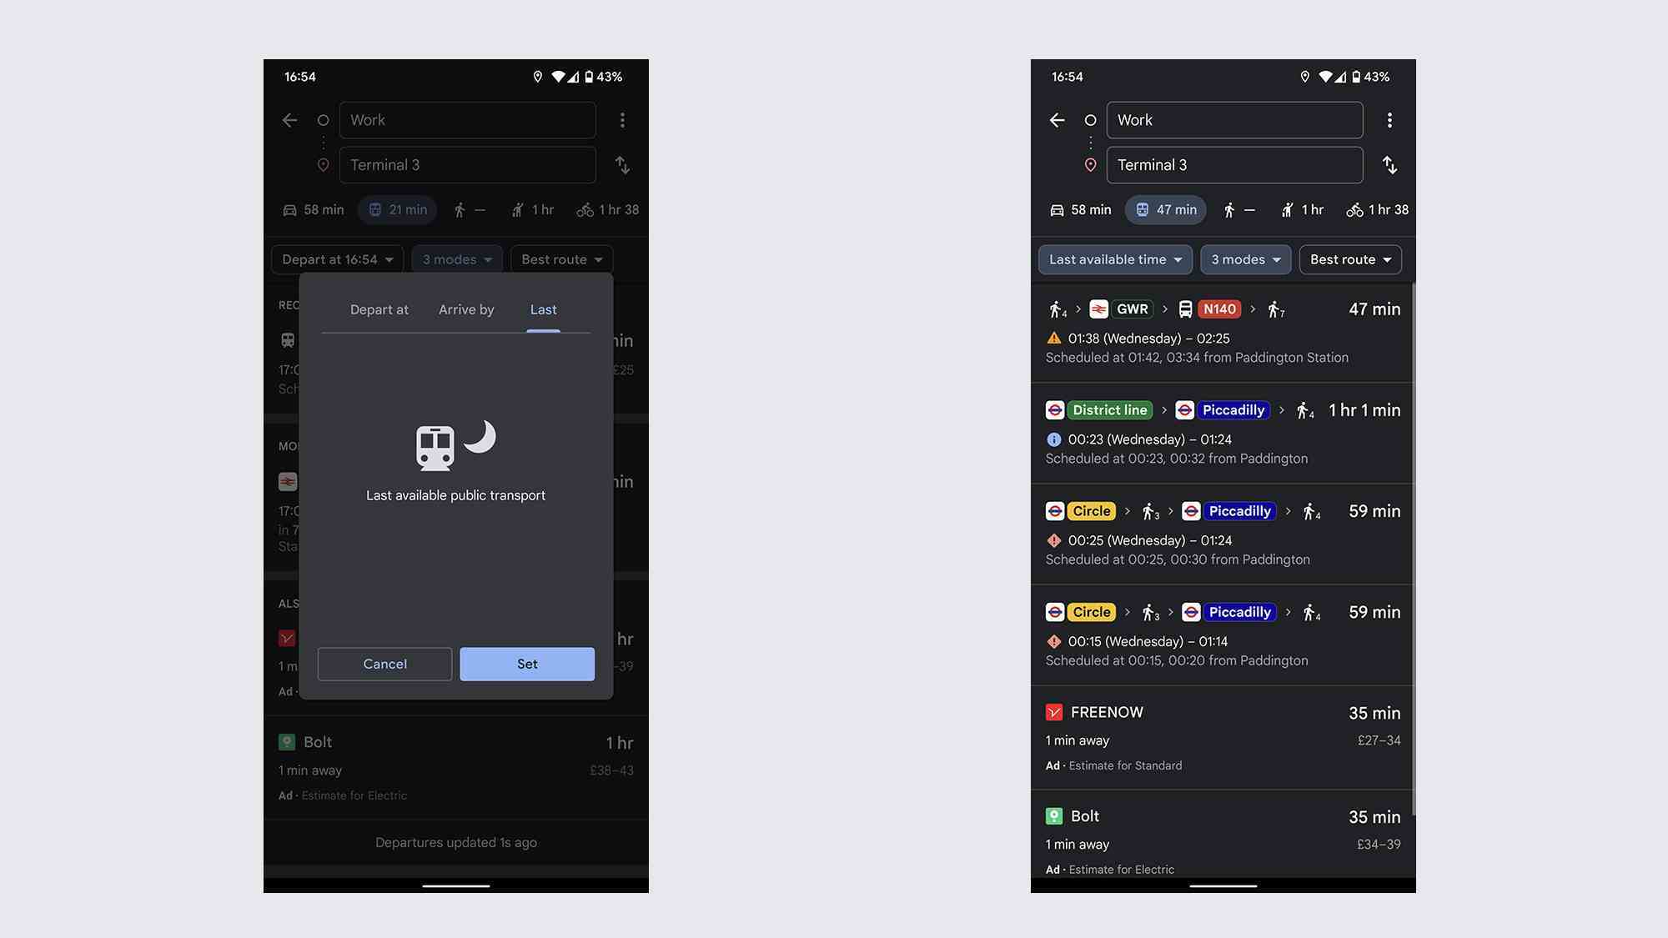Screen dimensions: 1668x938
Task: Tap the swap origin destination icon
Action: [x=1389, y=165]
